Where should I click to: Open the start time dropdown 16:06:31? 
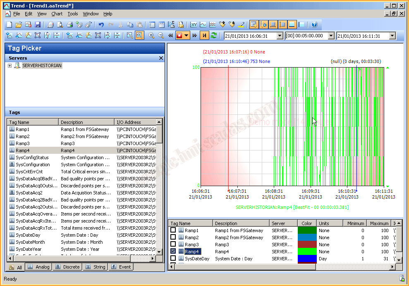click(280, 36)
